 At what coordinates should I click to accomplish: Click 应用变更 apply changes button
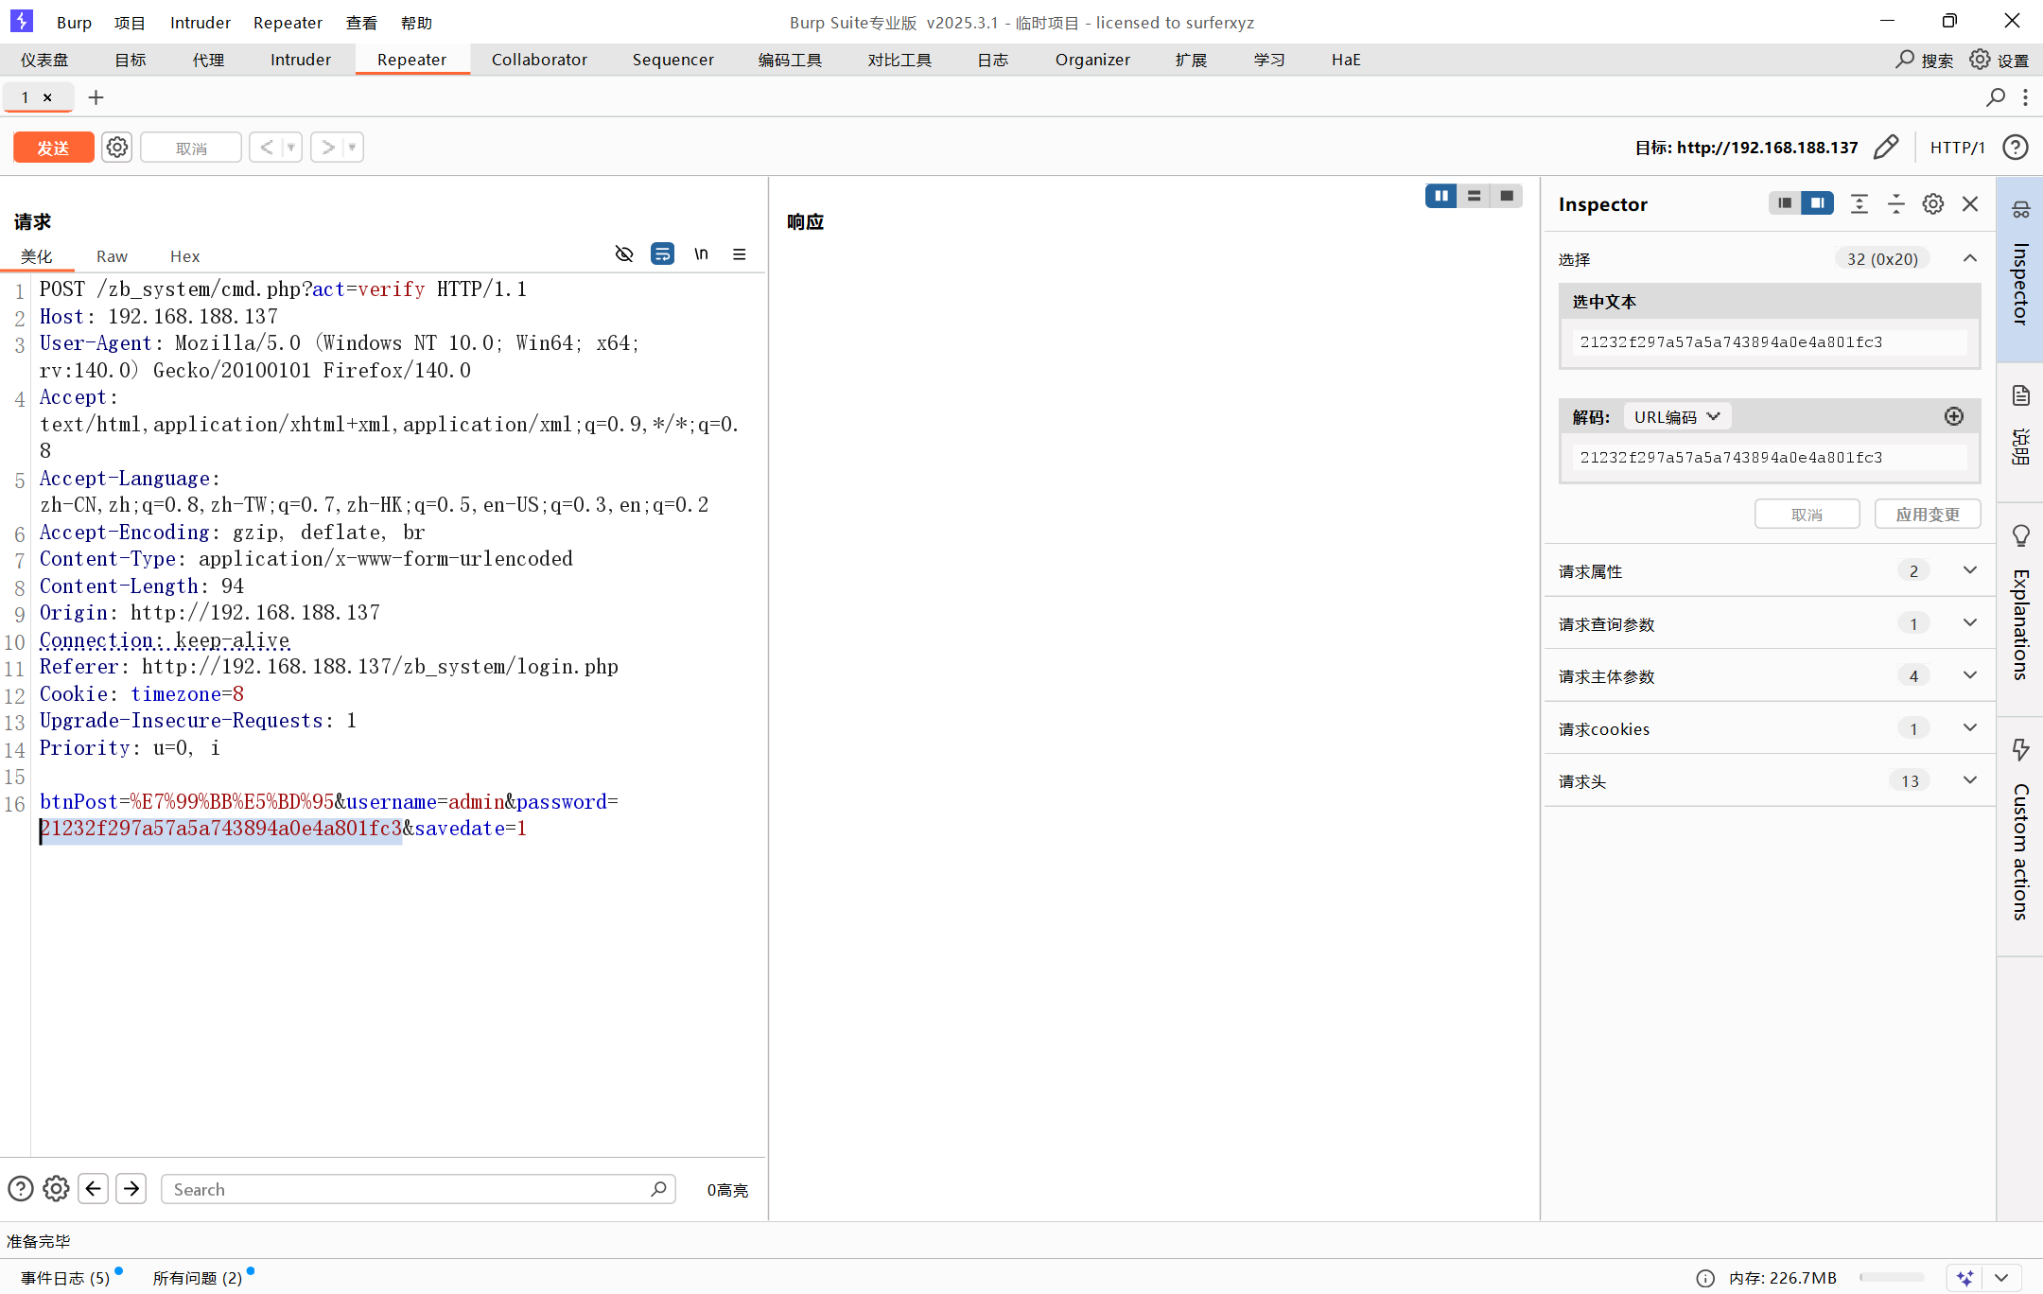click(x=1927, y=515)
